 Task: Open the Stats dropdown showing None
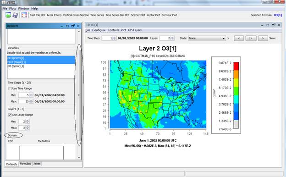click(207, 39)
